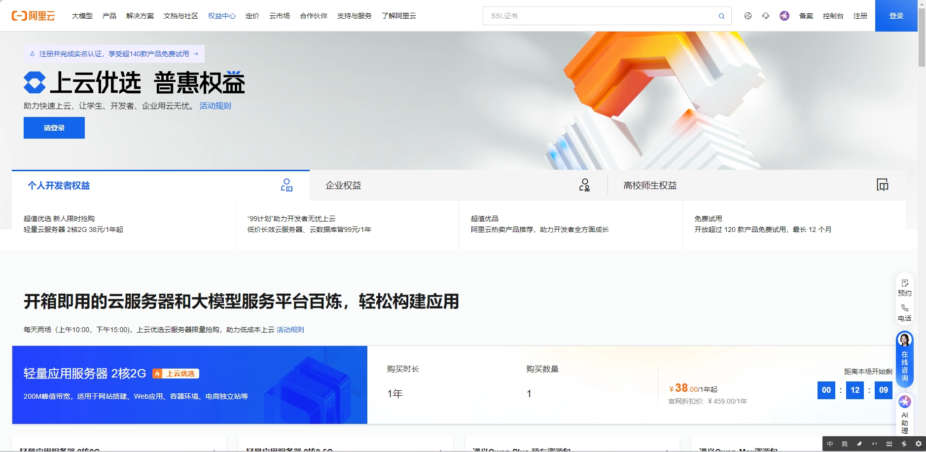Viewport: 926px width, 452px height.
Task: Open the purple AI assistant icon in header
Action: [x=784, y=16]
